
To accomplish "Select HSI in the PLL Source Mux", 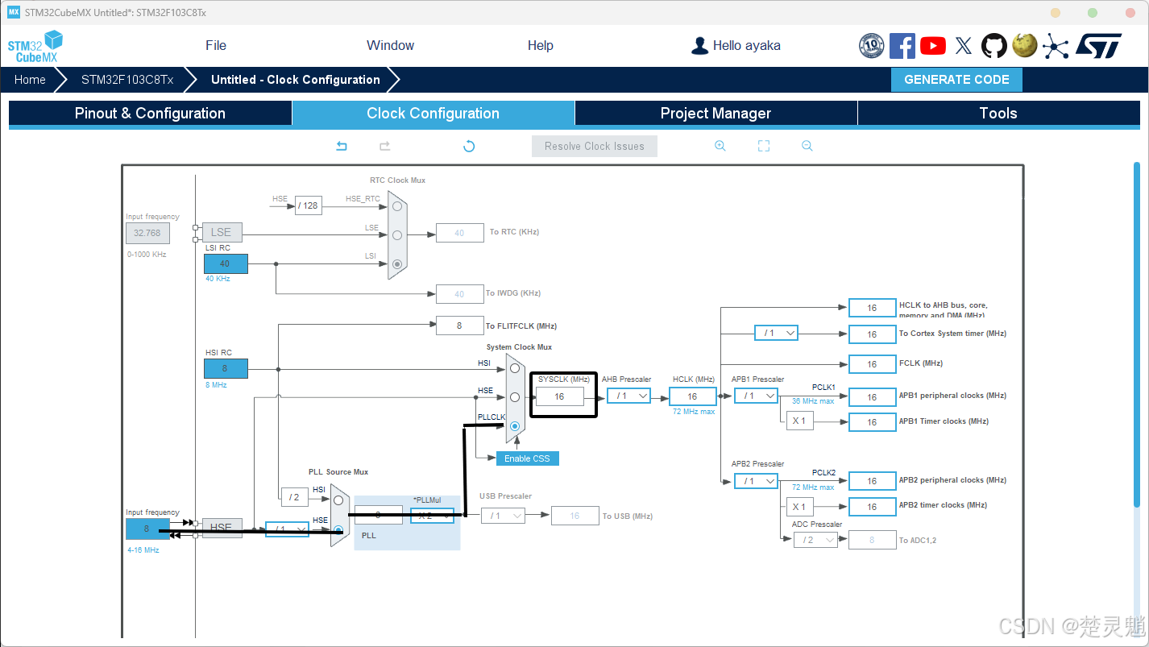I will coord(338,500).
